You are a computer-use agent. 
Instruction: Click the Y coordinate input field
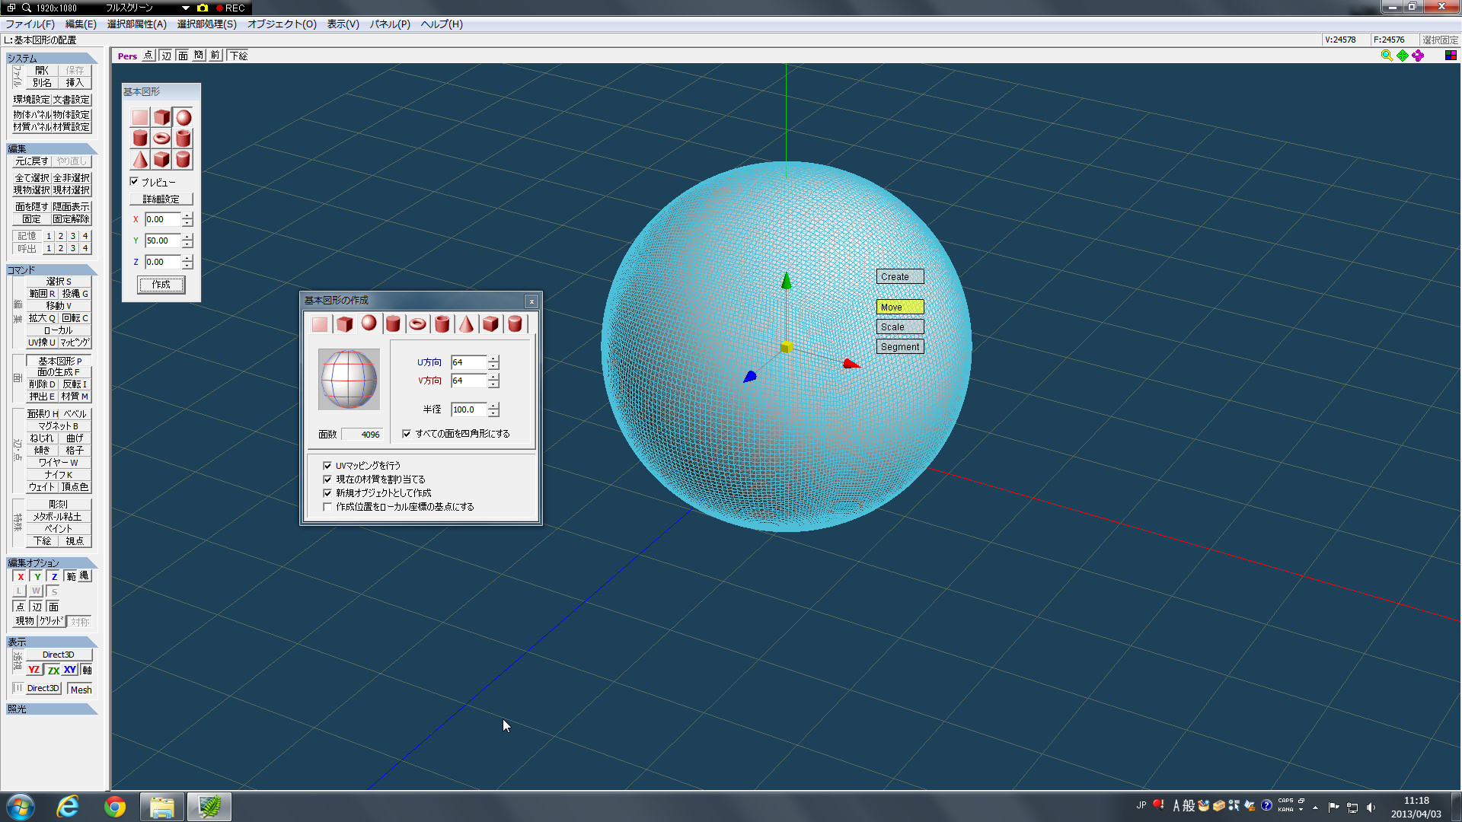(x=163, y=241)
